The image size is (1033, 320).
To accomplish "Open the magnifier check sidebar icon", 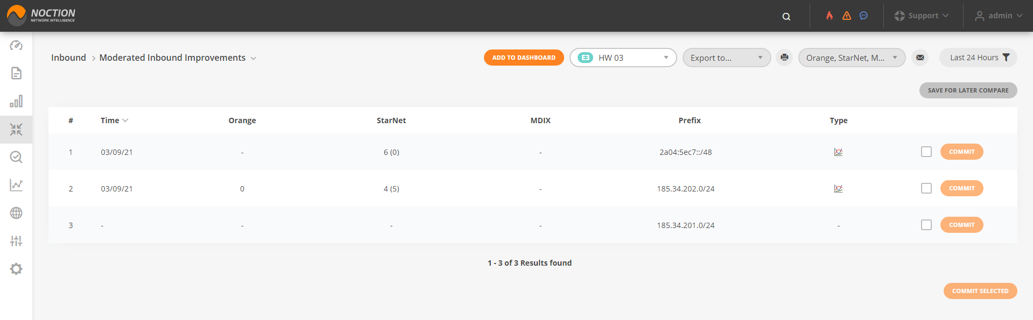I will [x=16, y=157].
